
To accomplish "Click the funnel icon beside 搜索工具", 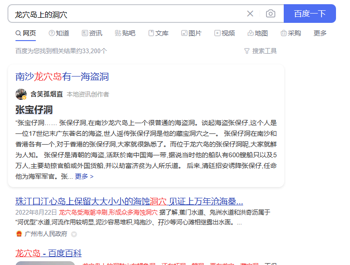I will pyautogui.click(x=247, y=51).
